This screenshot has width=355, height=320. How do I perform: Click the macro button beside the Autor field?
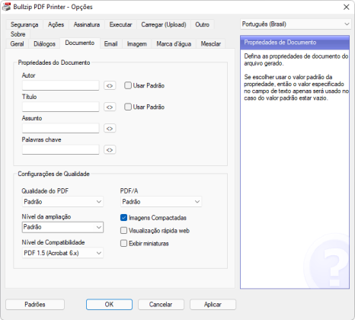[x=110, y=85]
